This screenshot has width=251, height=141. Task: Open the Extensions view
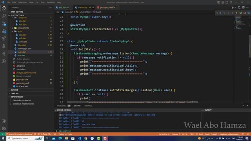click(4, 38)
